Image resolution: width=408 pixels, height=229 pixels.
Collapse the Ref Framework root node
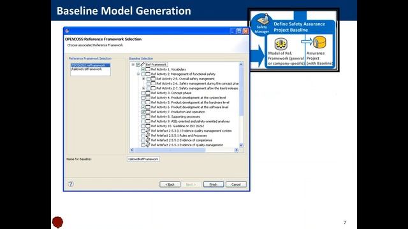tap(133, 64)
